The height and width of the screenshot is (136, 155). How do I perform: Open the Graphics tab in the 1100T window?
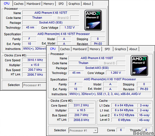(x=120, y=49)
